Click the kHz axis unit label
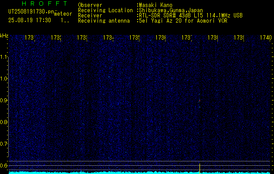 (x=4, y=36)
